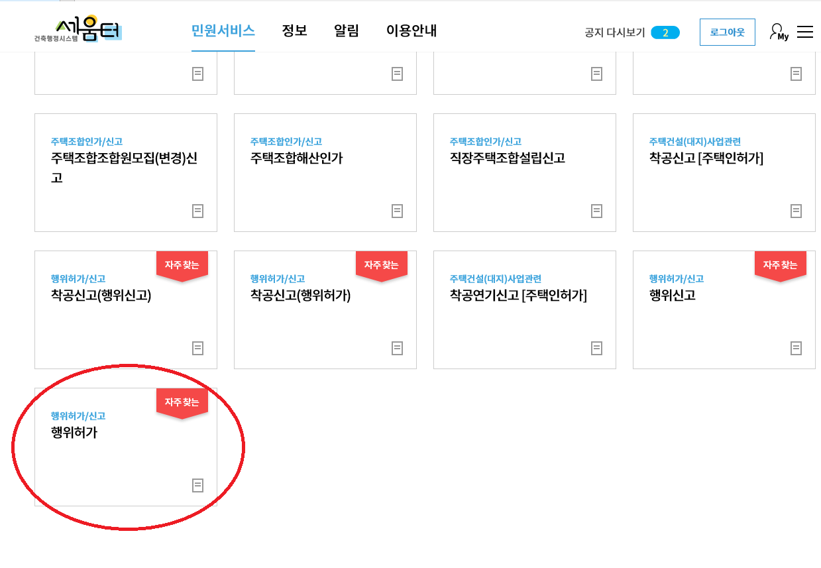Click document icon in 착공연기신고 [주택인허가] card
Screen dimensions: 821x568
pos(596,348)
